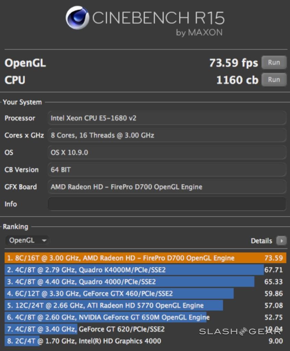The width and height of the screenshot is (290, 351).
Task: Pick the ATI Radeon HD 5770 ranking row
Action: click(114, 305)
